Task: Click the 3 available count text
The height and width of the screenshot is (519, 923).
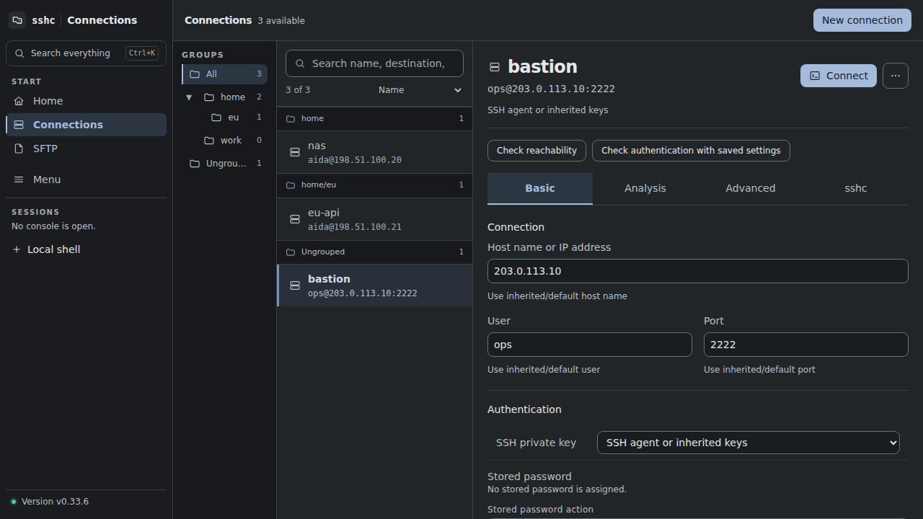Action: pyautogui.click(x=281, y=21)
